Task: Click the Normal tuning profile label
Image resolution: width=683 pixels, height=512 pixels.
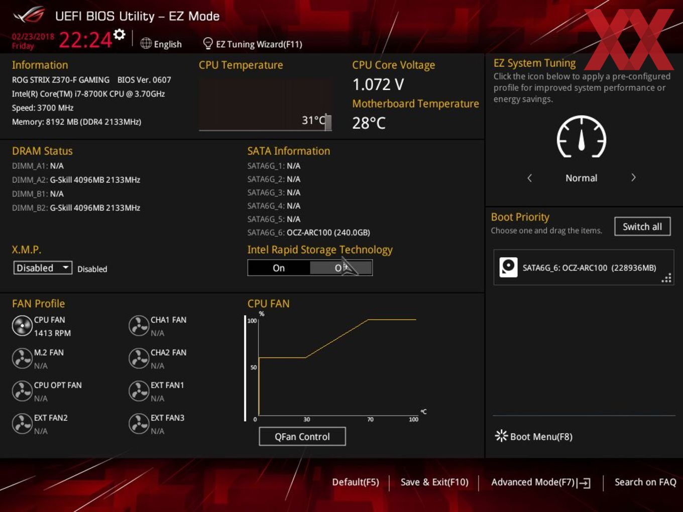Action: click(x=581, y=178)
